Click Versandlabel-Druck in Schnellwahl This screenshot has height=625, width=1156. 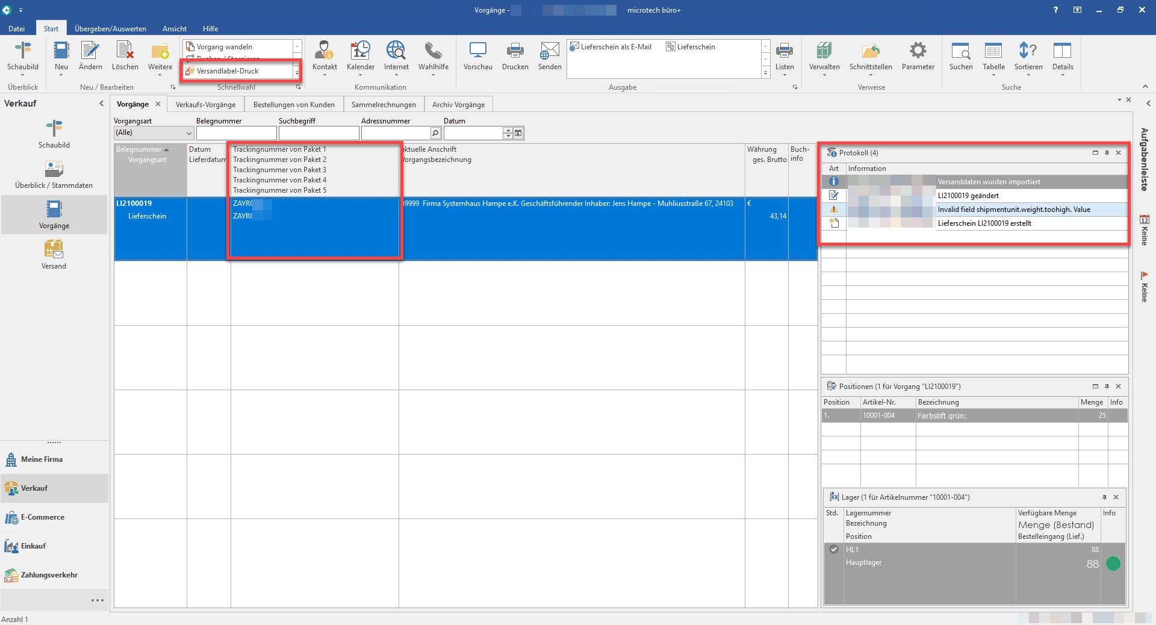[x=228, y=71]
